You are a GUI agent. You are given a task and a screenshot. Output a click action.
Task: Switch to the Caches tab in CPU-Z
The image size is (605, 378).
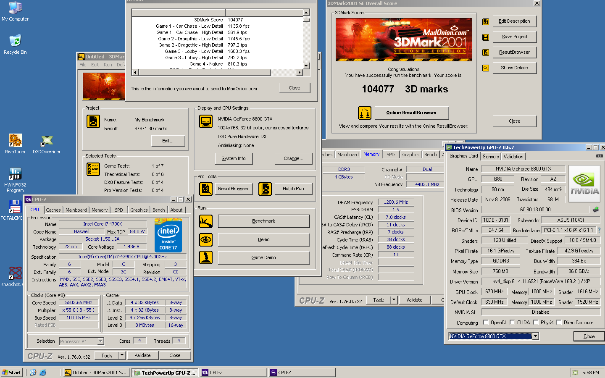point(53,210)
